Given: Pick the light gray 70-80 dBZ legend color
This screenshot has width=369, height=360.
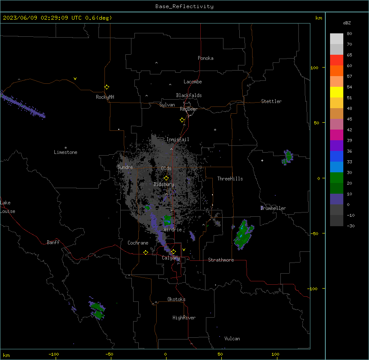Looking at the screenshot, I should pyautogui.click(x=336, y=39).
